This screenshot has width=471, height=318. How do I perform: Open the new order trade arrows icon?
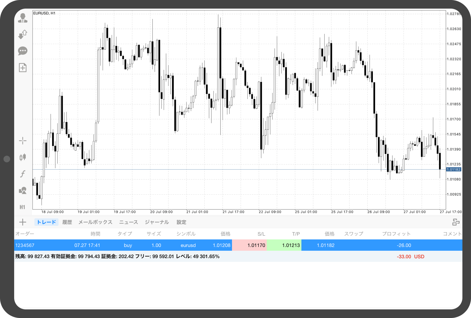coord(23,34)
